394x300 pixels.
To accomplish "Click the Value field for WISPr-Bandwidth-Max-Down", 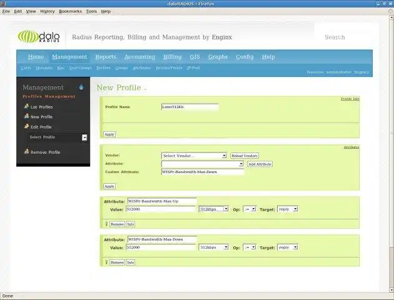I will [161, 247].
